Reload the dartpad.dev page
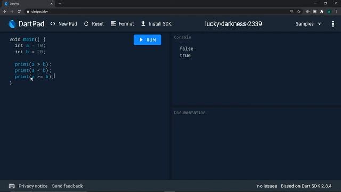This screenshot has height=192, width=341. (x=19, y=12)
